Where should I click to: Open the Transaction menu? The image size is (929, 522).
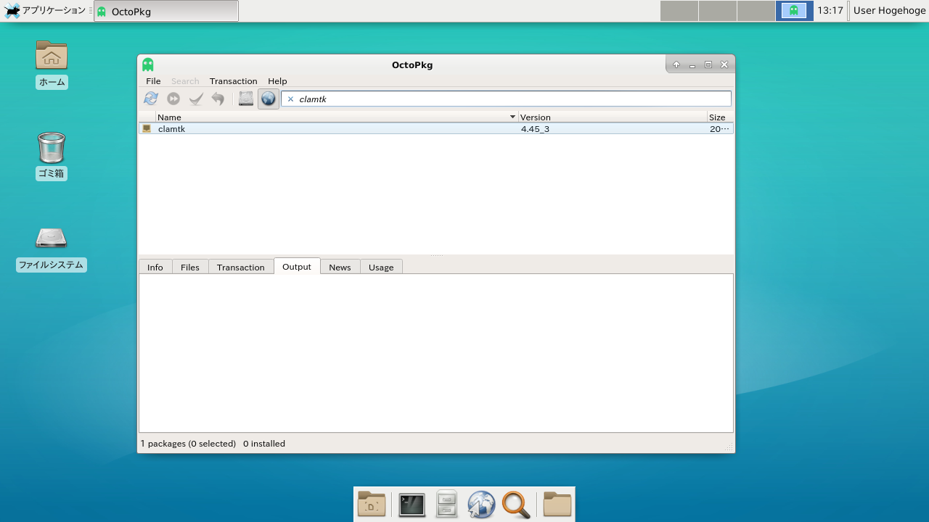tap(233, 81)
